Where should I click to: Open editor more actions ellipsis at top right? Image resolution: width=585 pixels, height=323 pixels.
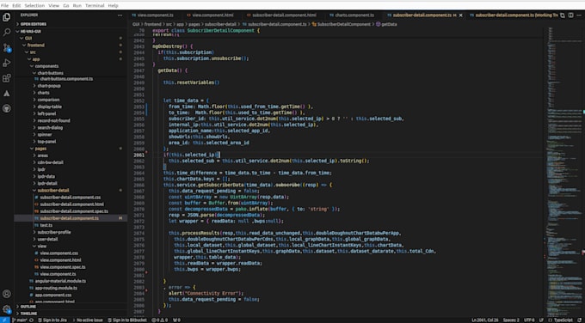pyautogui.click(x=579, y=15)
